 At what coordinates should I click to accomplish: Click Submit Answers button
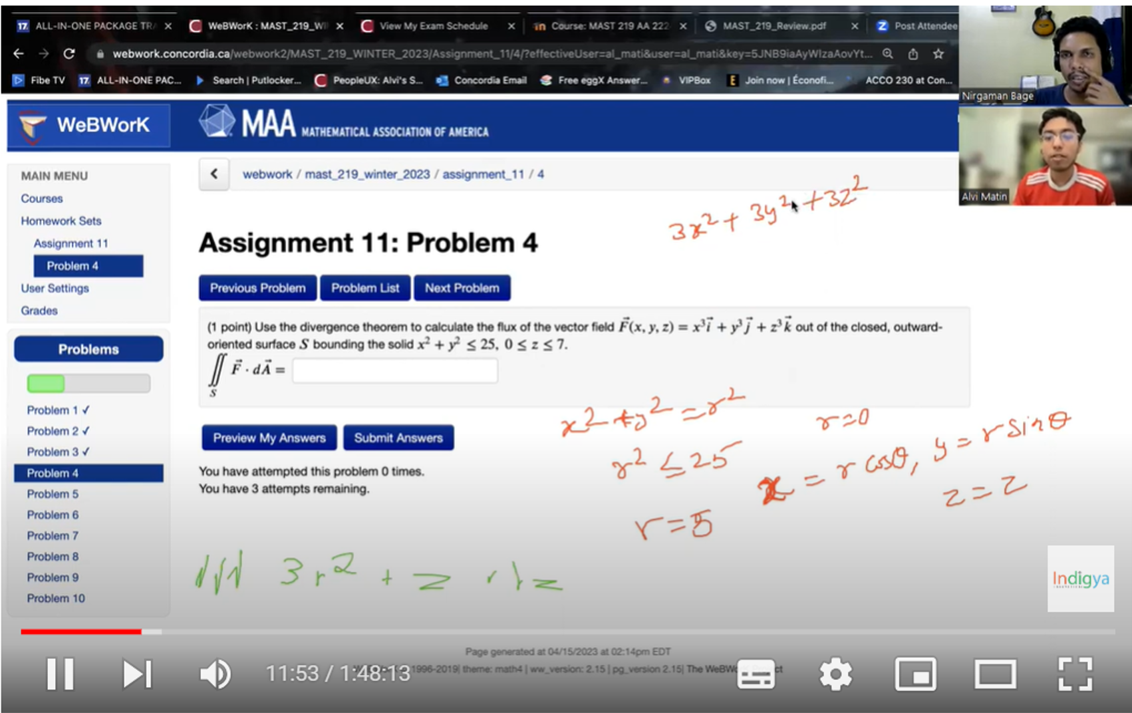[398, 438]
